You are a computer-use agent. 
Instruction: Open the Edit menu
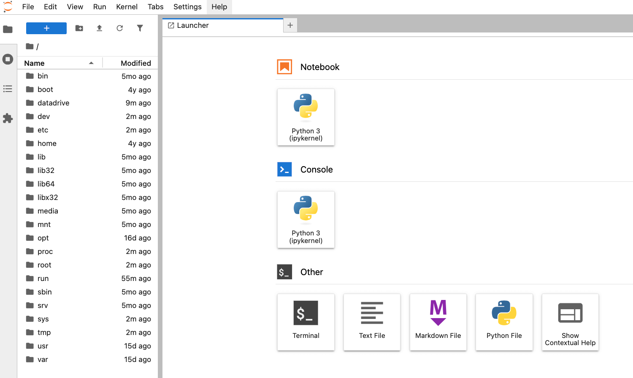click(50, 7)
